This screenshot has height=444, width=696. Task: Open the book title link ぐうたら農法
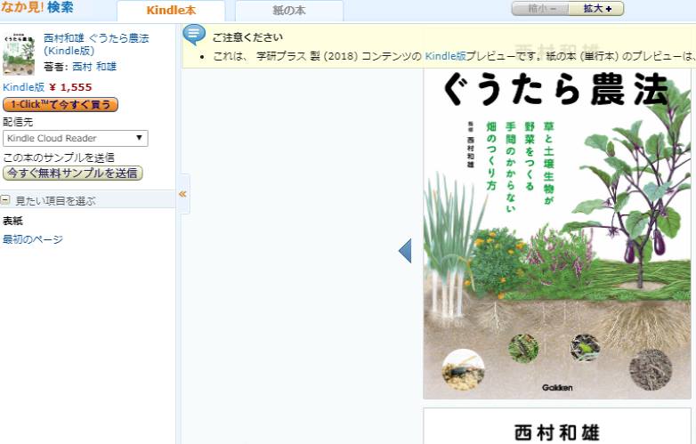coord(96,44)
